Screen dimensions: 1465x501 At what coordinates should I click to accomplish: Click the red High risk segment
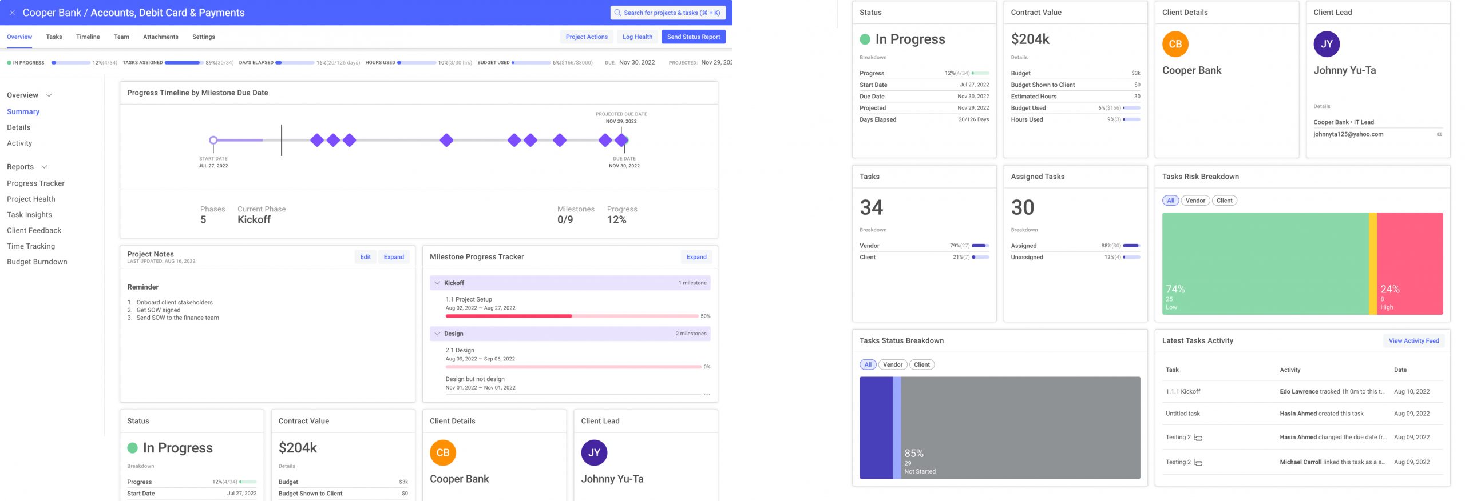pos(1409,263)
